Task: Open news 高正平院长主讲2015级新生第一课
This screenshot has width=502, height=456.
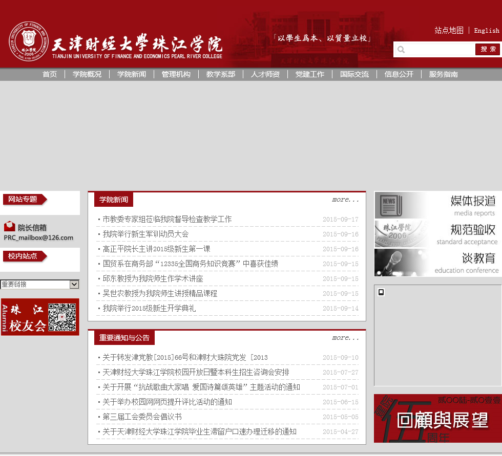Action: [x=156, y=249]
